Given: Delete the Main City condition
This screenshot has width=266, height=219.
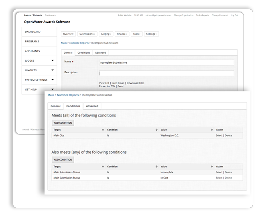Looking at the screenshot, I should [228, 135].
